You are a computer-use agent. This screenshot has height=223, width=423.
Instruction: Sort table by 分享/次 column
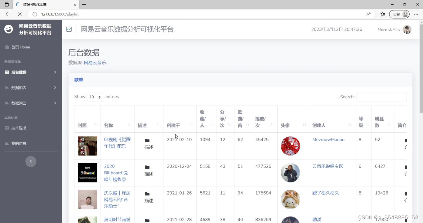click(225, 119)
